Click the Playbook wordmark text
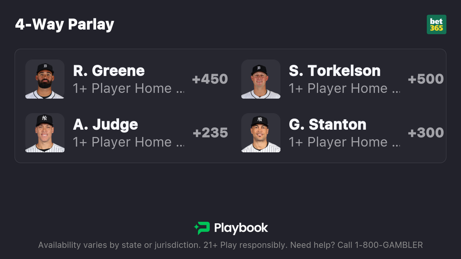Screen dimensions: 461x259 (x=241, y=228)
